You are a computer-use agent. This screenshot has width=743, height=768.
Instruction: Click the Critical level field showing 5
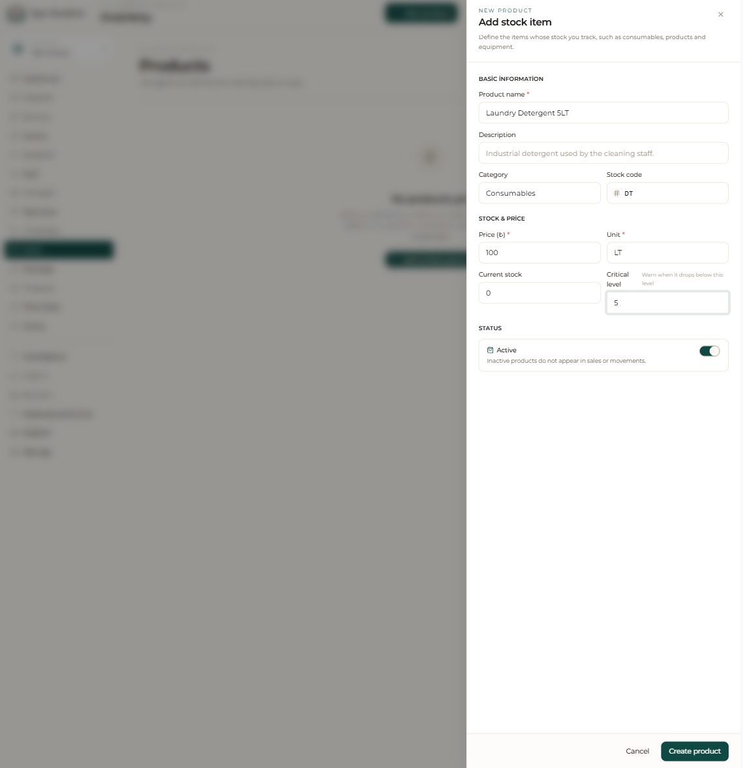tap(667, 303)
